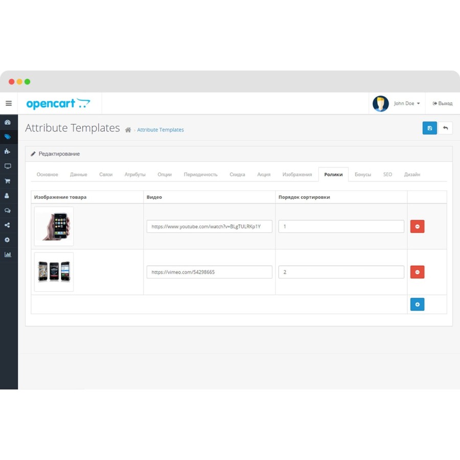
Task: Click the YouTube video URL field
Action: coord(210,226)
